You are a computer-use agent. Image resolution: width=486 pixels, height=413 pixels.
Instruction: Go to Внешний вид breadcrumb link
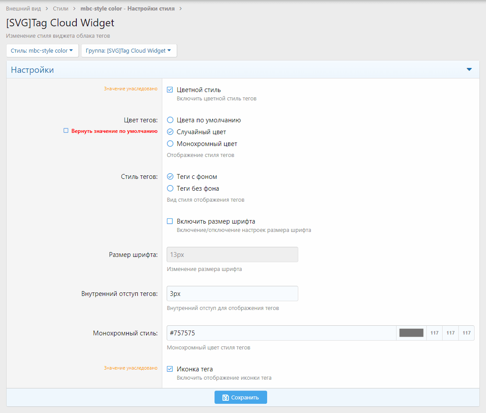(23, 9)
